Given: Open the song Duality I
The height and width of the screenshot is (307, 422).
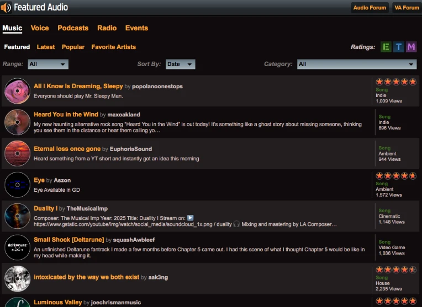Looking at the screenshot, I should (x=45, y=208).
